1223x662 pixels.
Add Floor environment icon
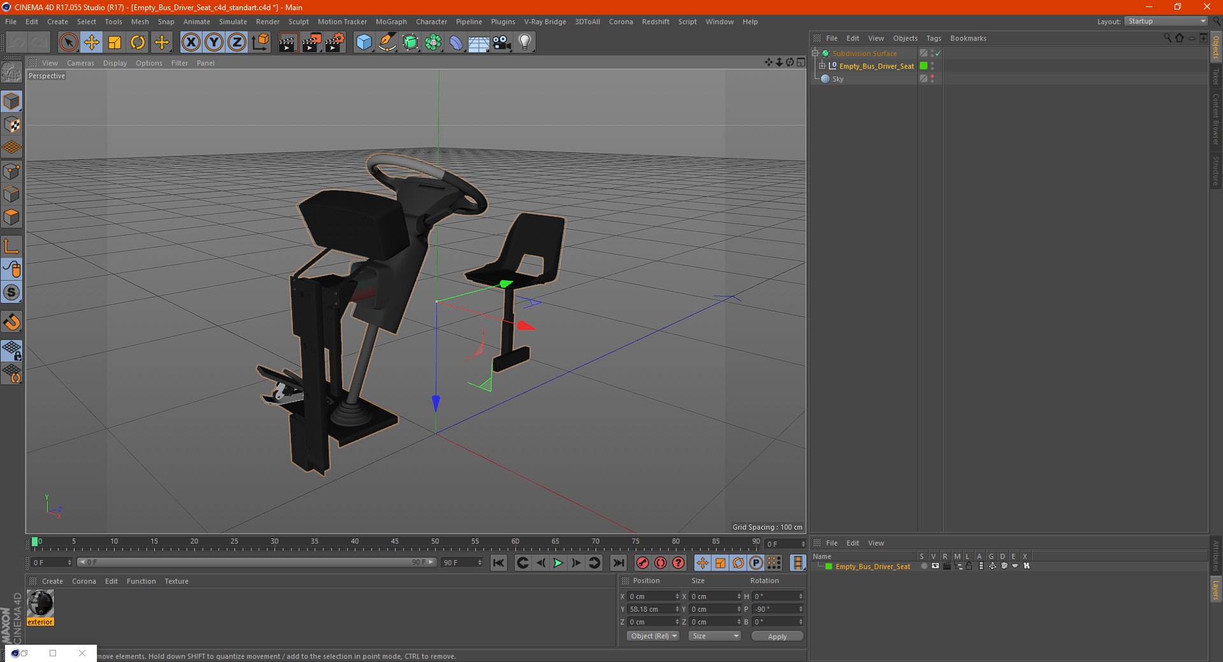(478, 43)
